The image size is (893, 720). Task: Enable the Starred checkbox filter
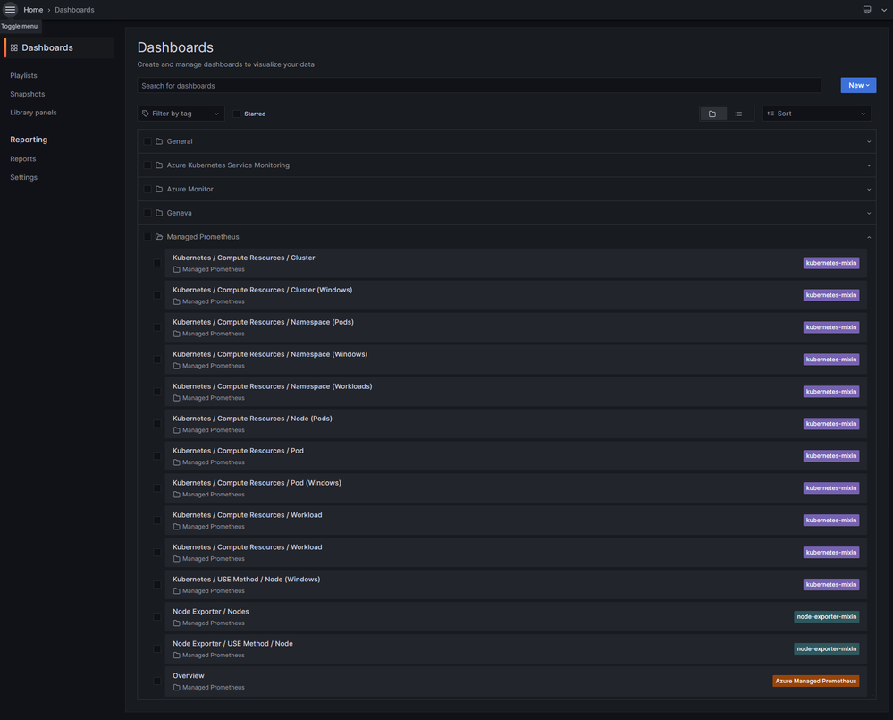pyautogui.click(x=237, y=114)
